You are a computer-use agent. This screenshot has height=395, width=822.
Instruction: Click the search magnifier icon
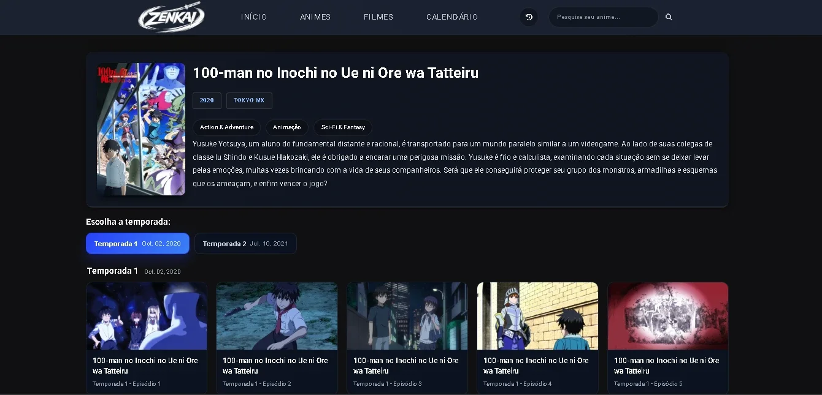pyautogui.click(x=669, y=17)
